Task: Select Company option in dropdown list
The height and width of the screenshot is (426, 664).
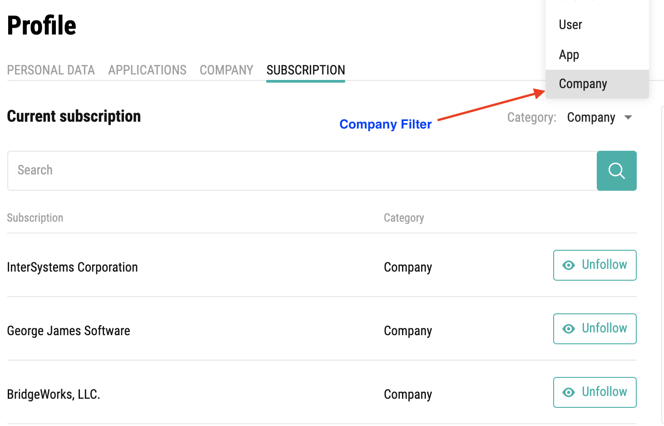Action: pyautogui.click(x=597, y=84)
